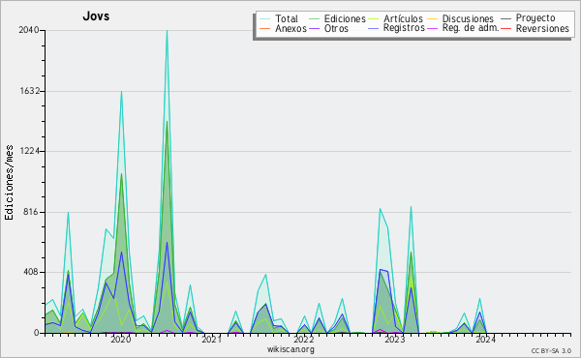
Task: Click the y-axis value 0
Action: (x=37, y=333)
